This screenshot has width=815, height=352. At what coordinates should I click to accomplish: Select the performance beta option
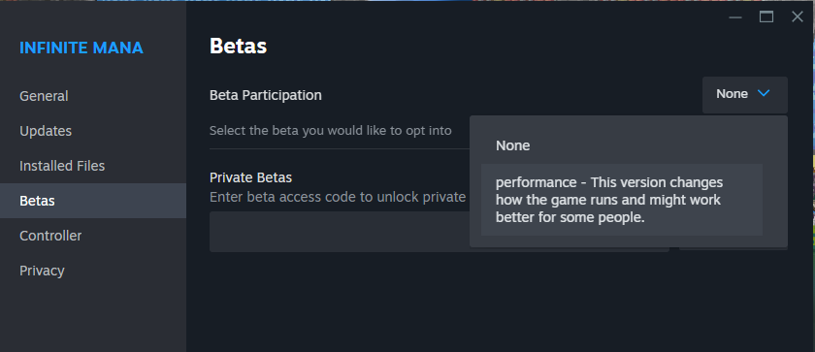(622, 200)
